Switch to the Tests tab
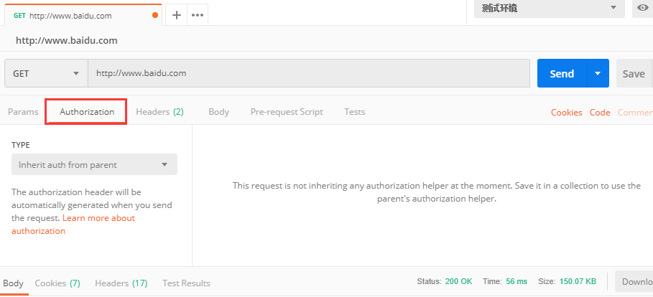 354,111
